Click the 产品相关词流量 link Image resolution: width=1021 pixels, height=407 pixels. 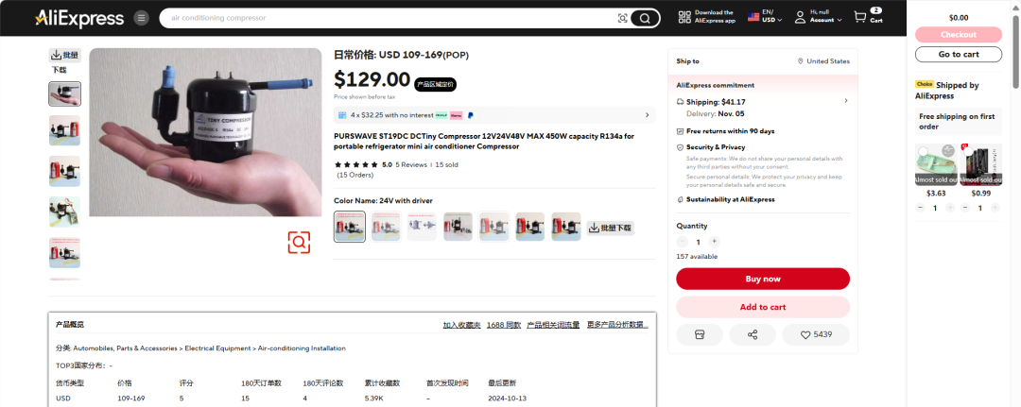[x=553, y=325]
